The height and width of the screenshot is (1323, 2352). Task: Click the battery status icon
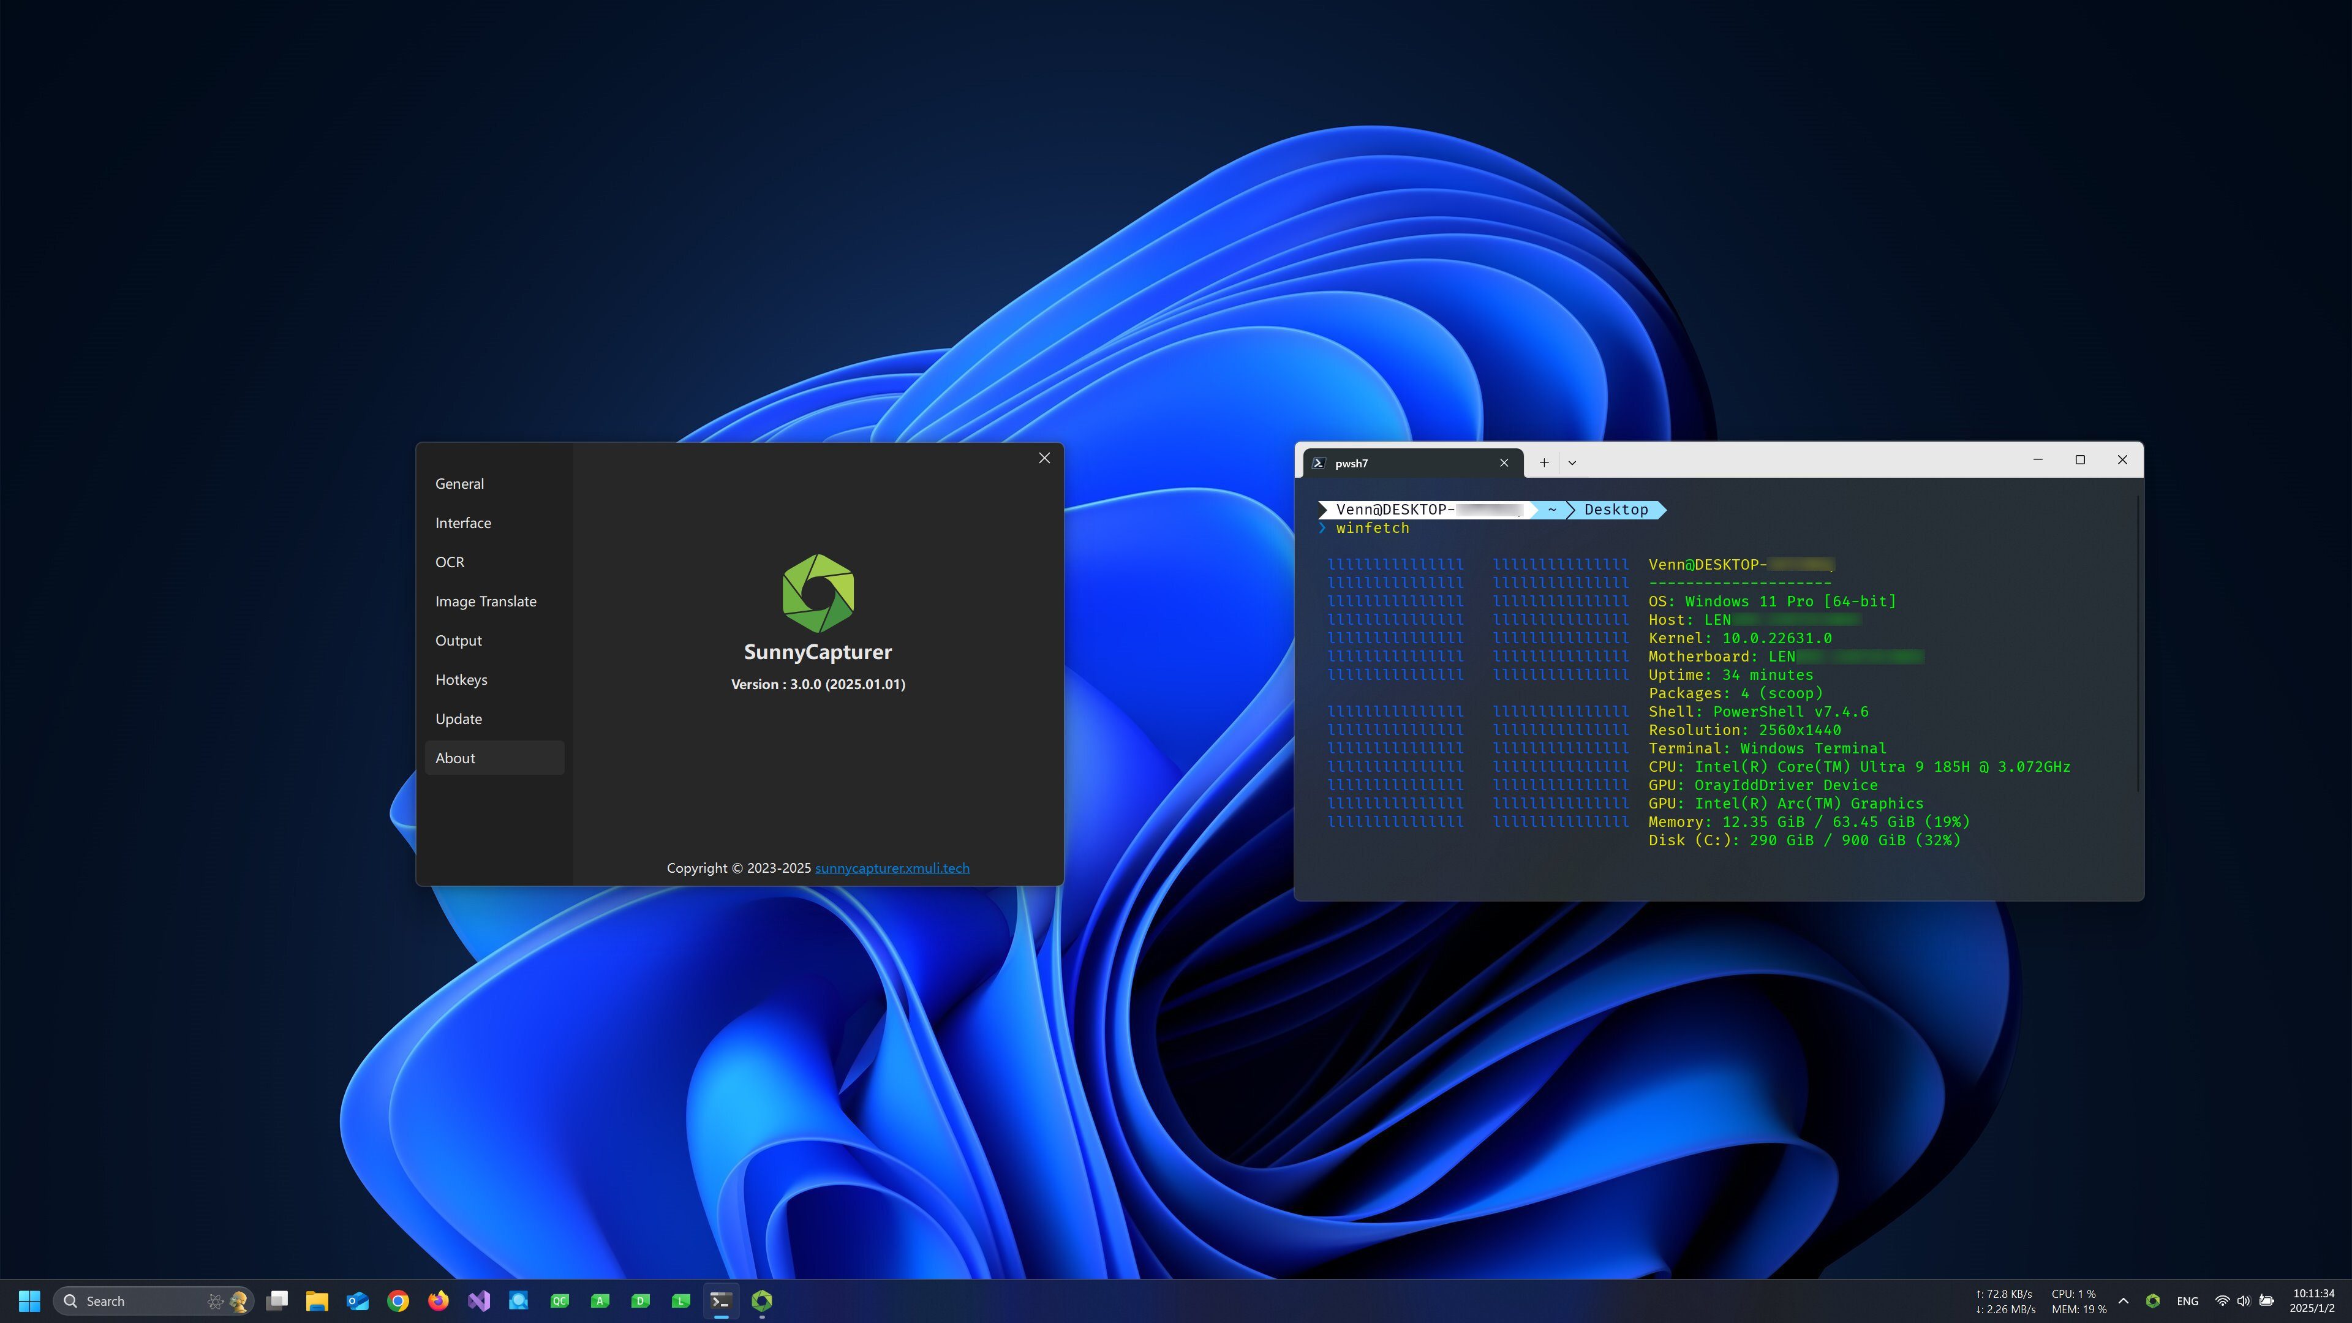pos(2266,1301)
